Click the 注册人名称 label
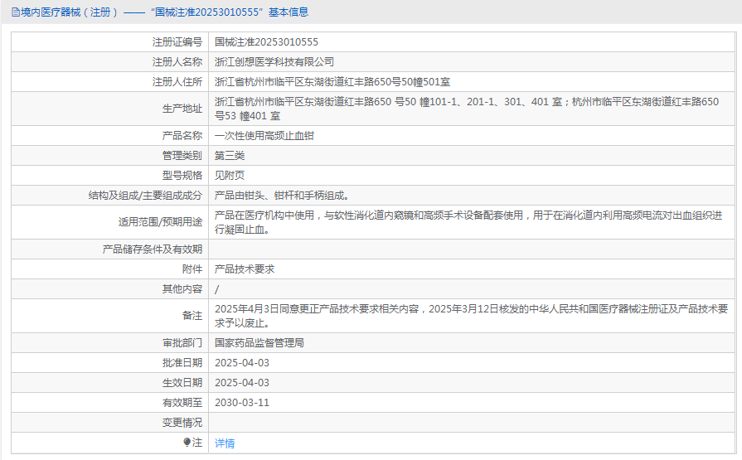 [177, 62]
